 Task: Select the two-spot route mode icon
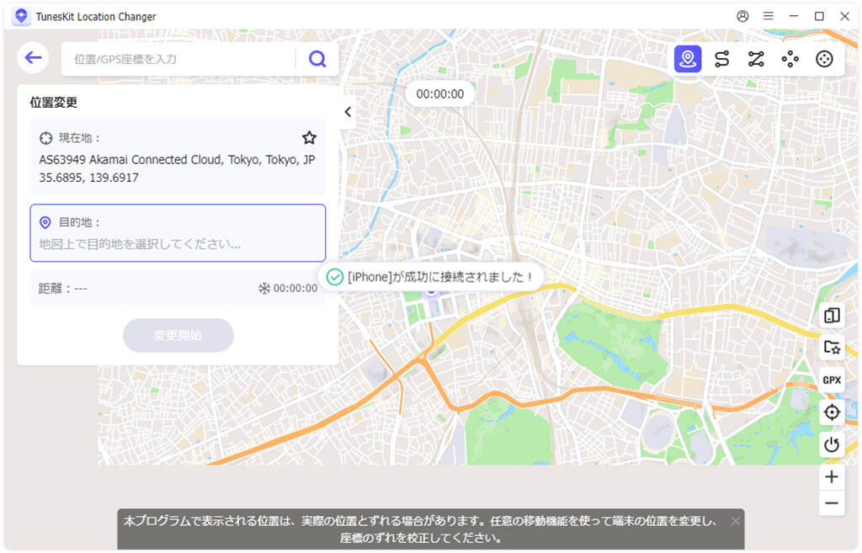(x=721, y=59)
